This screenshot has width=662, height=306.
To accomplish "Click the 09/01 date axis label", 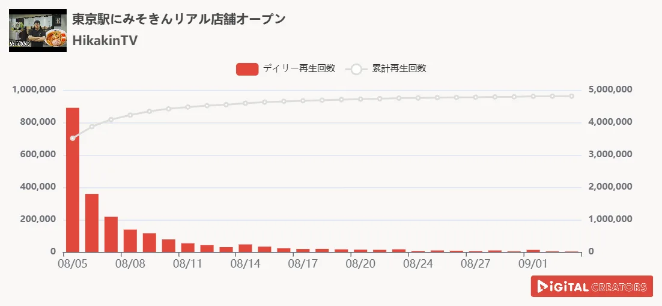I will pyautogui.click(x=532, y=263).
